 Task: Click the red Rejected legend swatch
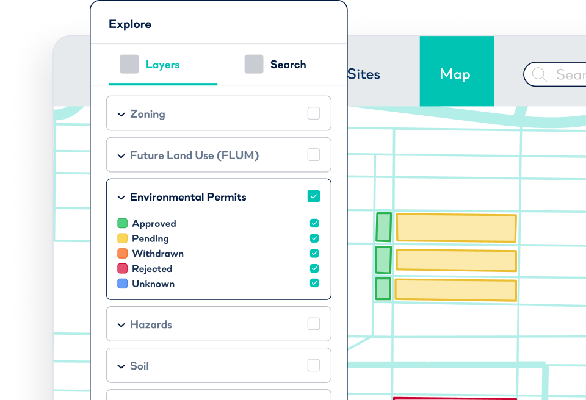(x=123, y=268)
